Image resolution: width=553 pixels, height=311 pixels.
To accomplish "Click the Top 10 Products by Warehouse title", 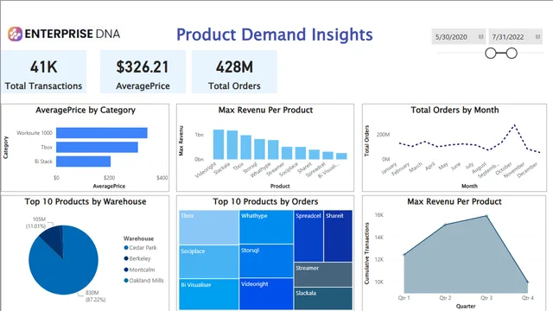I will 86,201.
